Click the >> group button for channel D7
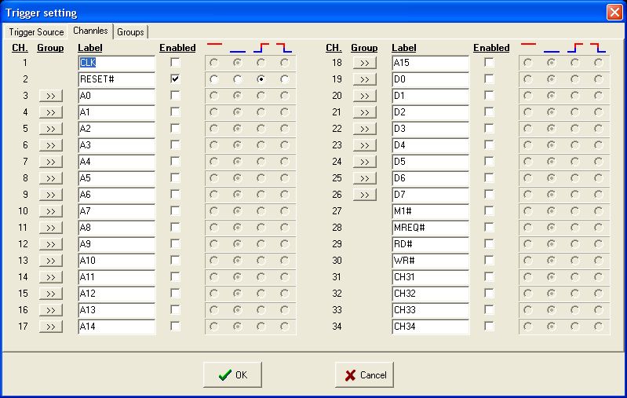Viewport: 627px width, 398px height. pos(364,195)
